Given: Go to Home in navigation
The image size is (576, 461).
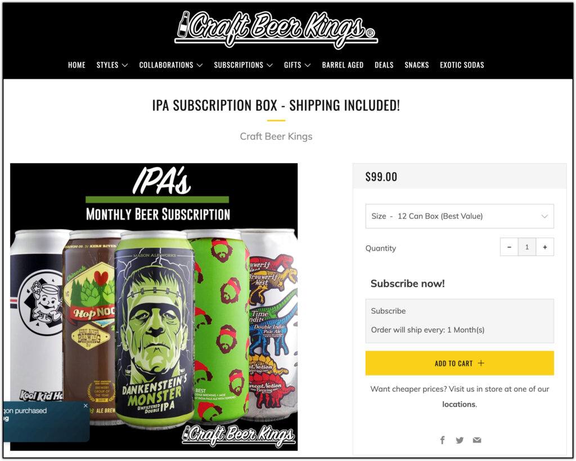Looking at the screenshot, I should click(76, 65).
